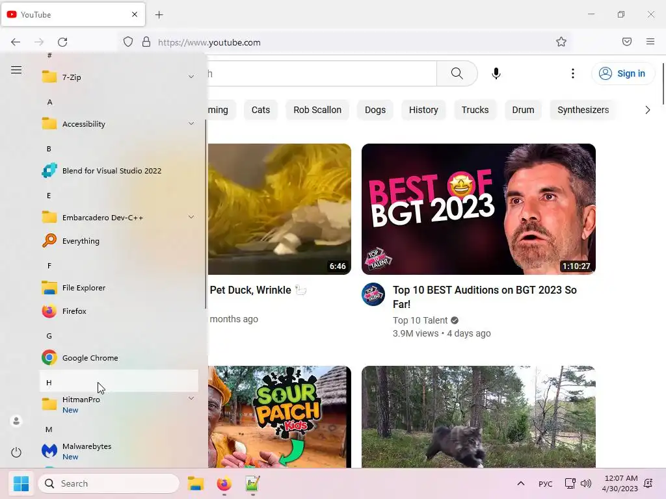Image resolution: width=666 pixels, height=499 pixels.
Task: Open the clock showing 12:07 AM
Action: [620, 483]
